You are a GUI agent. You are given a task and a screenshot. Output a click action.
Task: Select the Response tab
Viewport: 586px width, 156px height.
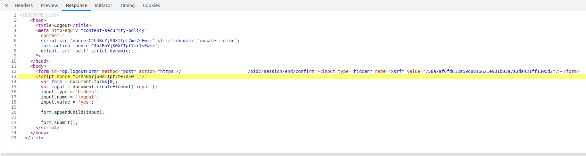coord(76,5)
